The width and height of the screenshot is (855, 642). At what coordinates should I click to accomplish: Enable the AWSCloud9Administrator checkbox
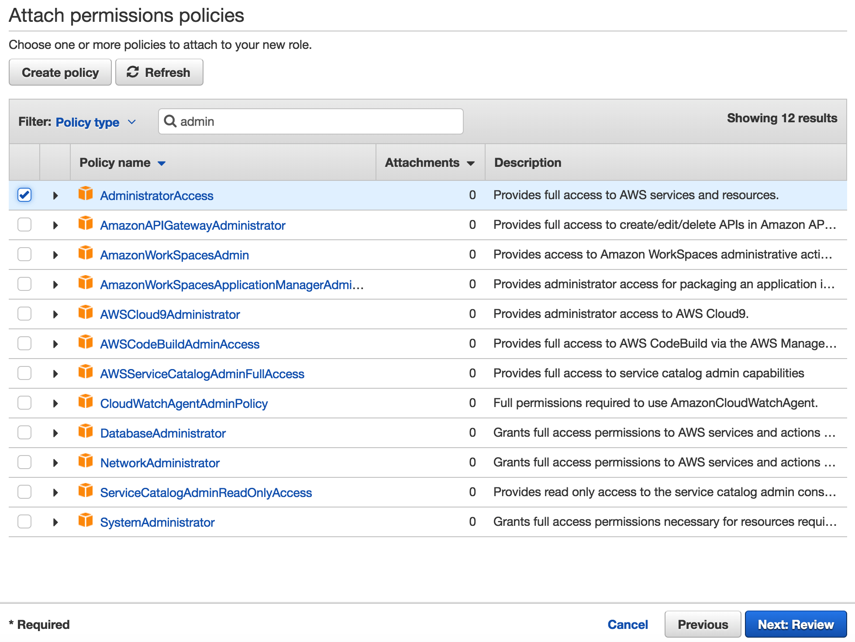pyautogui.click(x=24, y=314)
